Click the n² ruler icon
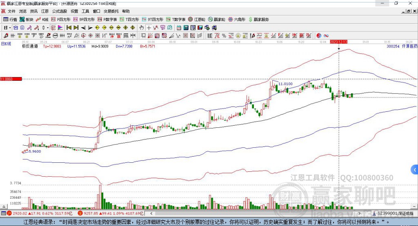The image size is (418, 226). pyautogui.click(x=69, y=35)
